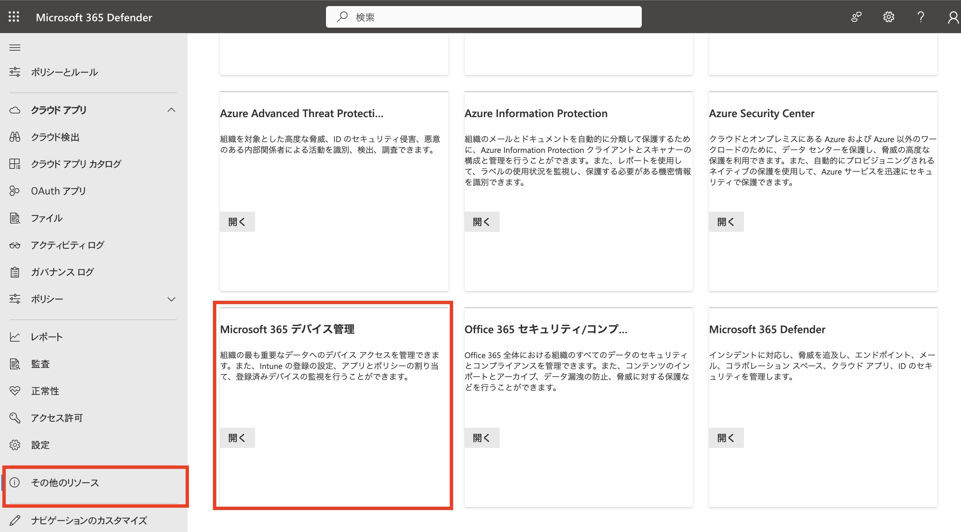Collapse the クラウド アプリ section chevron
Image resolution: width=961 pixels, height=532 pixels.
(171, 110)
